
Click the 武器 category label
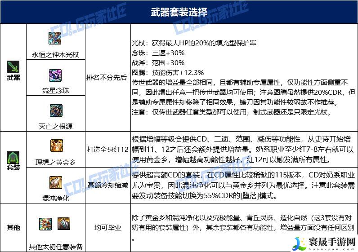(x=13, y=78)
